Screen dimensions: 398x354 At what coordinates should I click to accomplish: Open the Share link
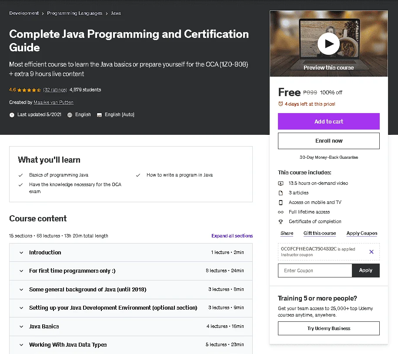(287, 233)
